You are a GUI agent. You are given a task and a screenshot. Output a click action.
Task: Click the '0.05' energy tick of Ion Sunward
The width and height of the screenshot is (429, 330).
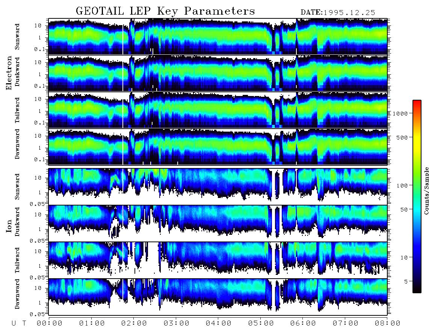point(37,204)
